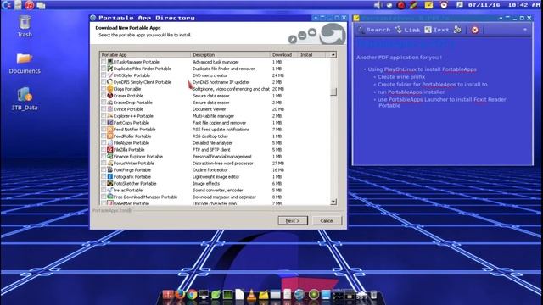Sort by the Description column header
543x305 pixels.
[230, 54]
